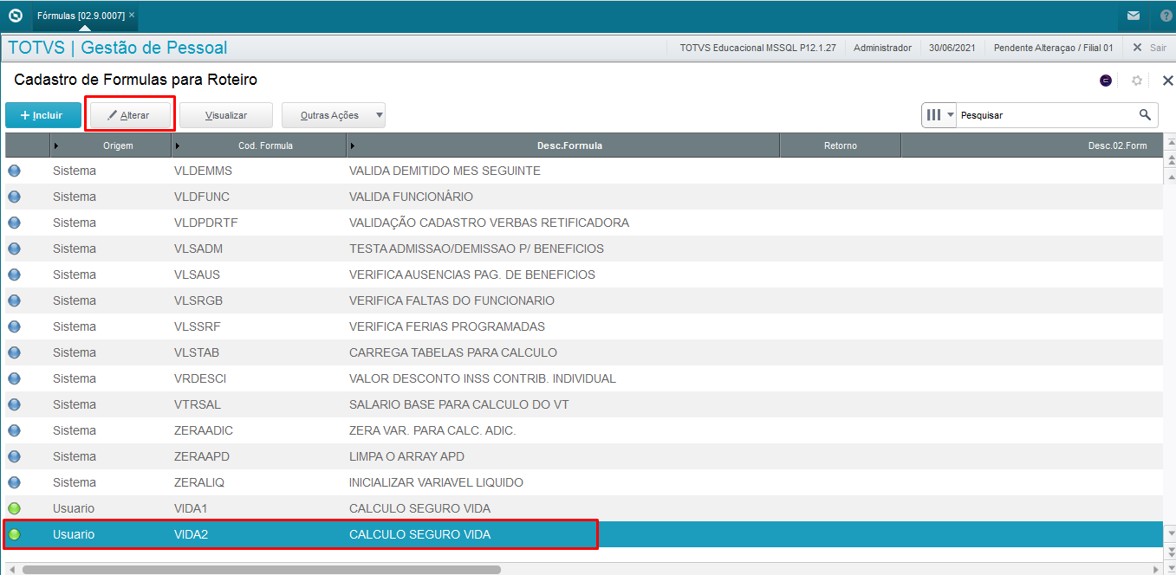This screenshot has height=575, width=1176.
Task: Select VERIFICA AUSENCIAS PAG. DE BENEFICIOS text
Action: (x=472, y=275)
